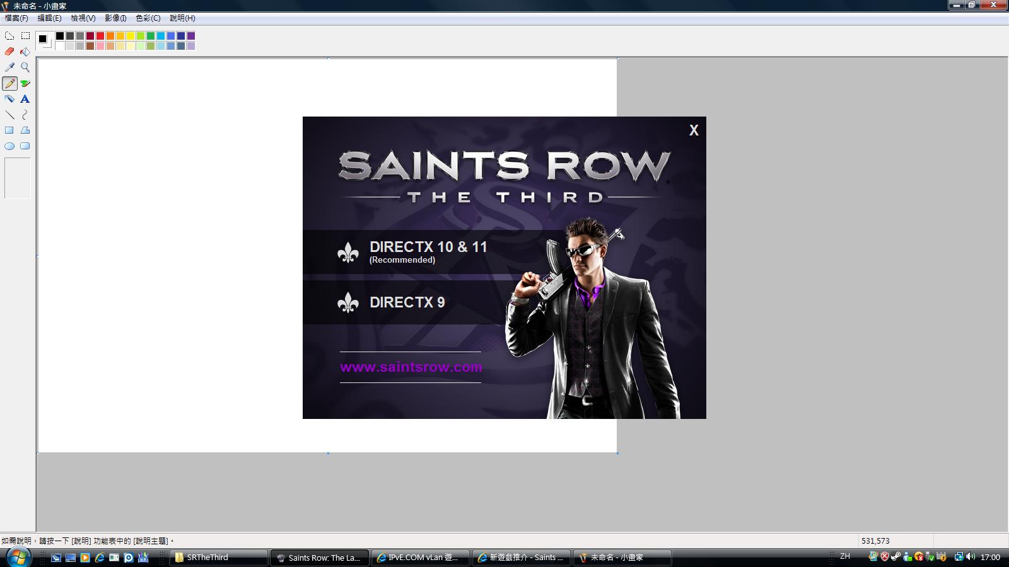
Task: Pick the Polygon shape tool
Action: tap(25, 130)
